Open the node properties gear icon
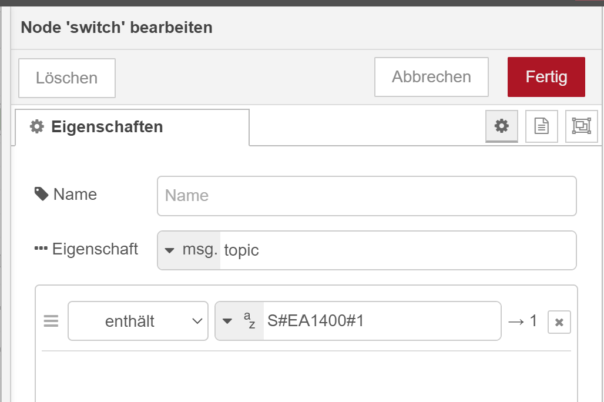 pos(502,126)
